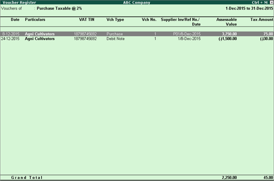Click the period 1-Dec-2015 to 31-Dec-2015
This screenshot has height=181, width=274.
249,8
